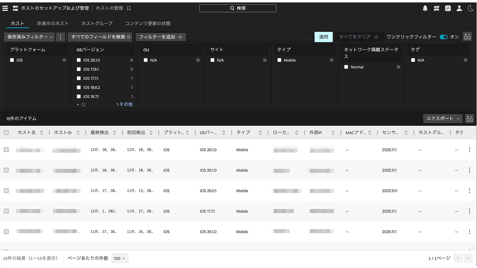The height and width of the screenshot is (268, 477).
Task: Open the エクスポート dropdown
Action: click(443, 118)
